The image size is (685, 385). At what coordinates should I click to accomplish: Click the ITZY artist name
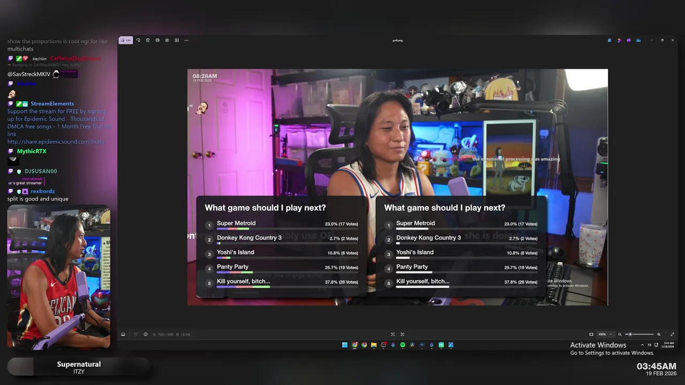coord(79,372)
